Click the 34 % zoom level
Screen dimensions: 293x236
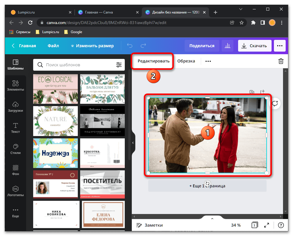[235, 225]
